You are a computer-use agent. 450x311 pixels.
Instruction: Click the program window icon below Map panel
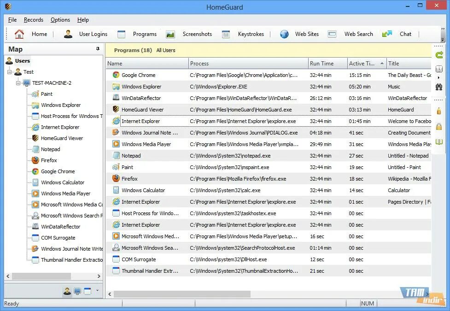[88, 291]
